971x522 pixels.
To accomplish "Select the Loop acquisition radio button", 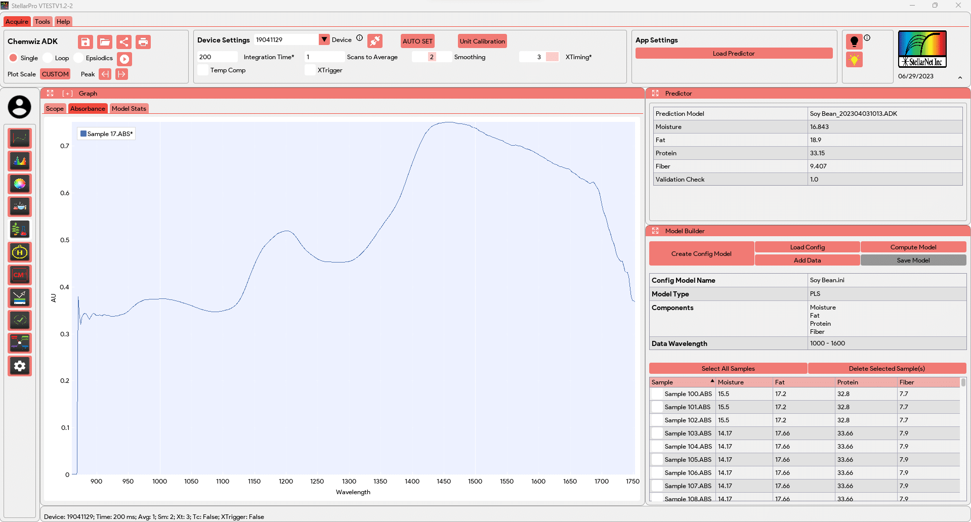I will [x=48, y=58].
